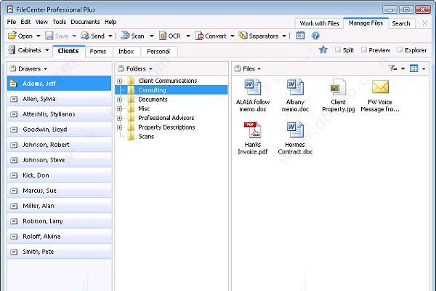Viewport: 436px width, 291px height.
Task: Select the Kick, Don drawer
Action: pyautogui.click(x=60, y=175)
